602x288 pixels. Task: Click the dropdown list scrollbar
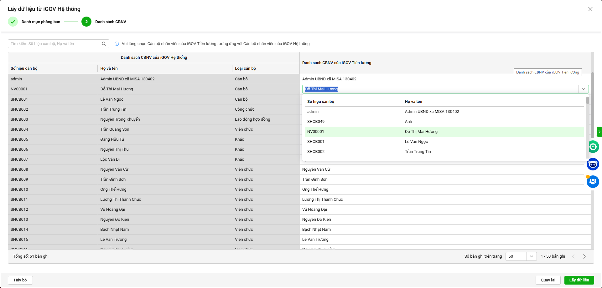click(x=587, y=100)
